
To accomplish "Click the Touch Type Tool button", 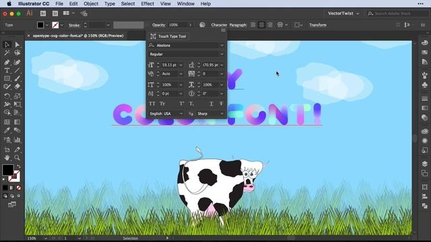I will coord(168,36).
